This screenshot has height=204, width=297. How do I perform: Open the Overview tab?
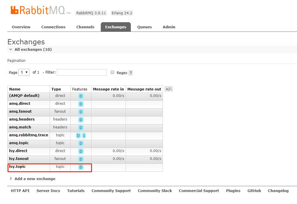click(x=21, y=27)
